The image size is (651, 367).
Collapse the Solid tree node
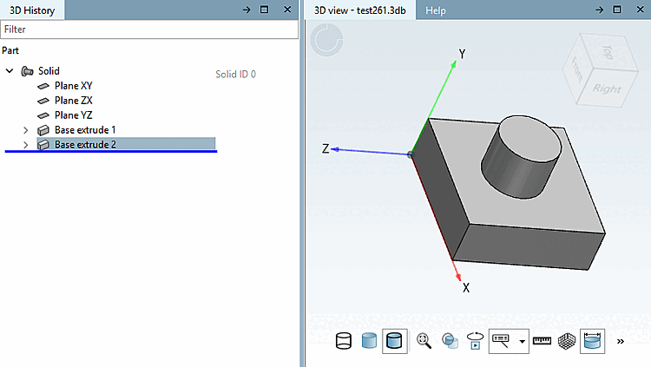10,71
